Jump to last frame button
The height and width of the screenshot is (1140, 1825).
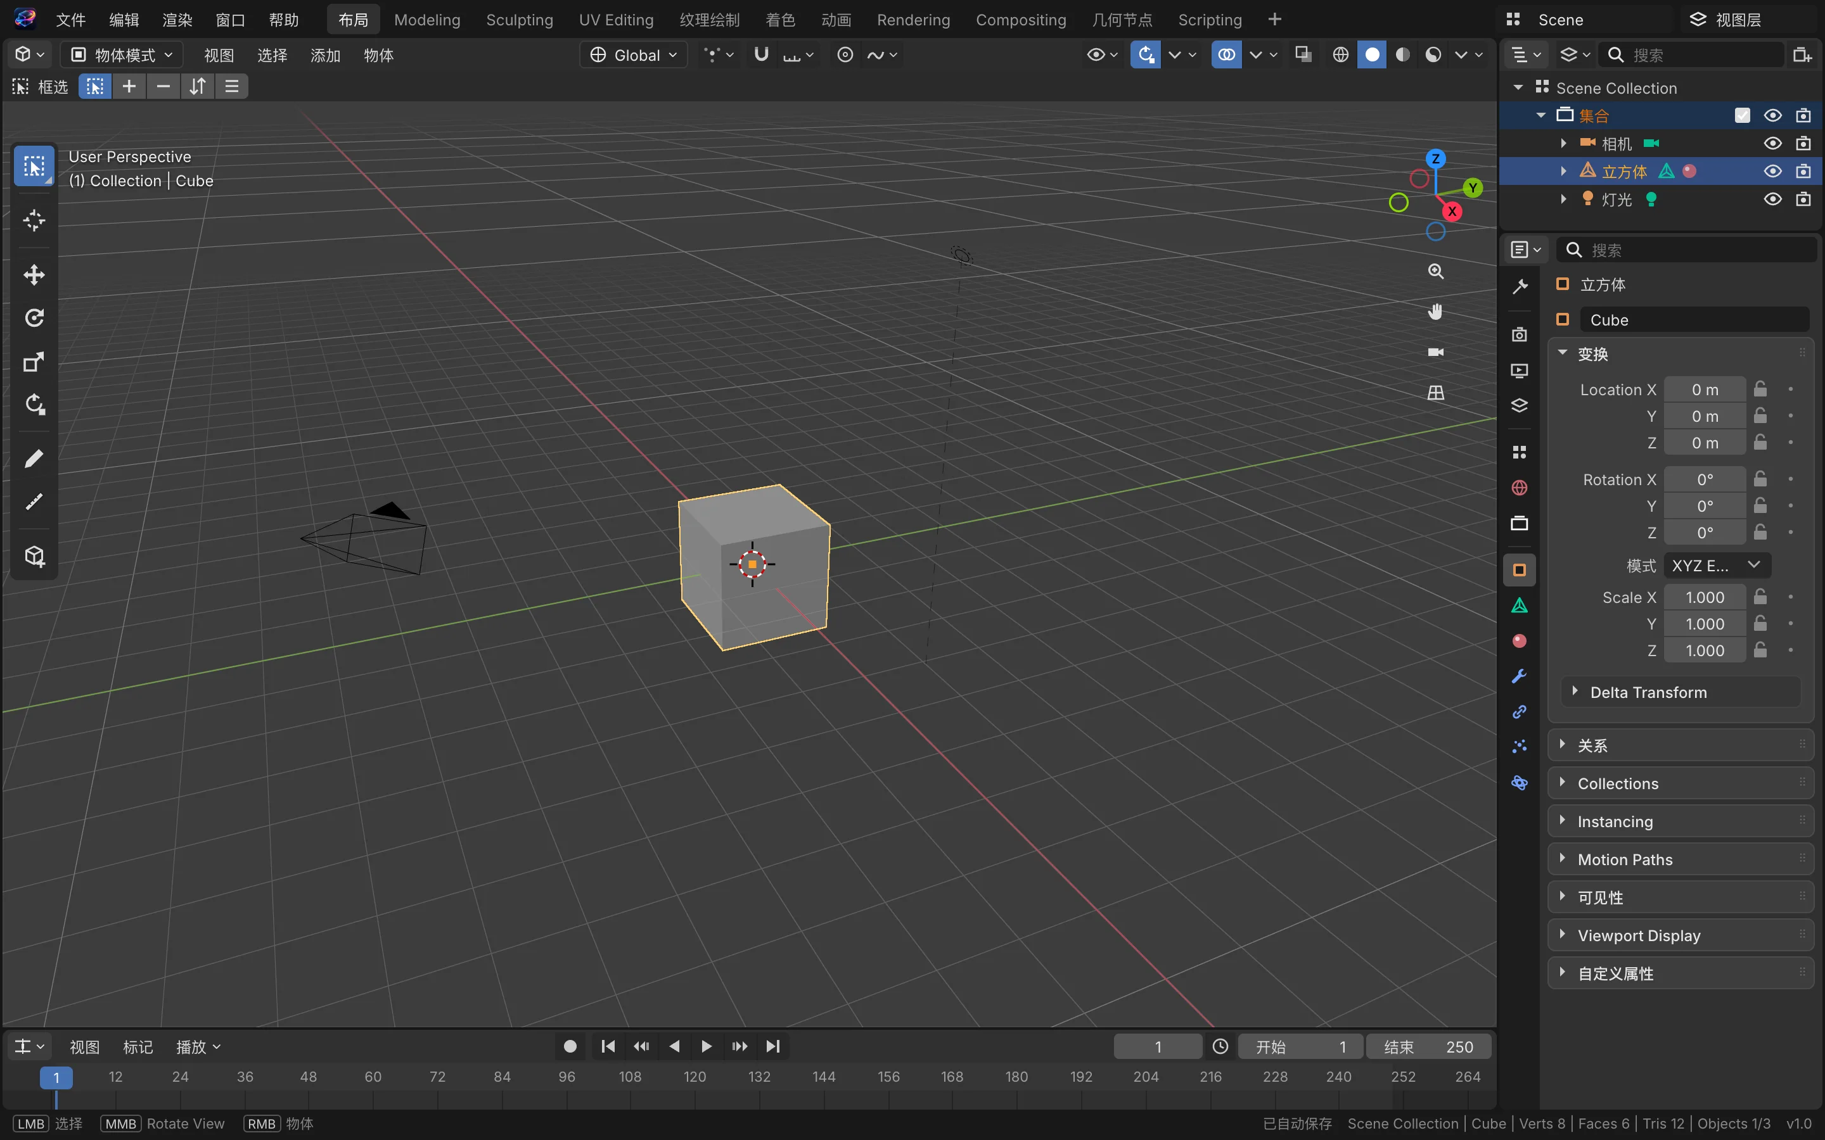(772, 1046)
